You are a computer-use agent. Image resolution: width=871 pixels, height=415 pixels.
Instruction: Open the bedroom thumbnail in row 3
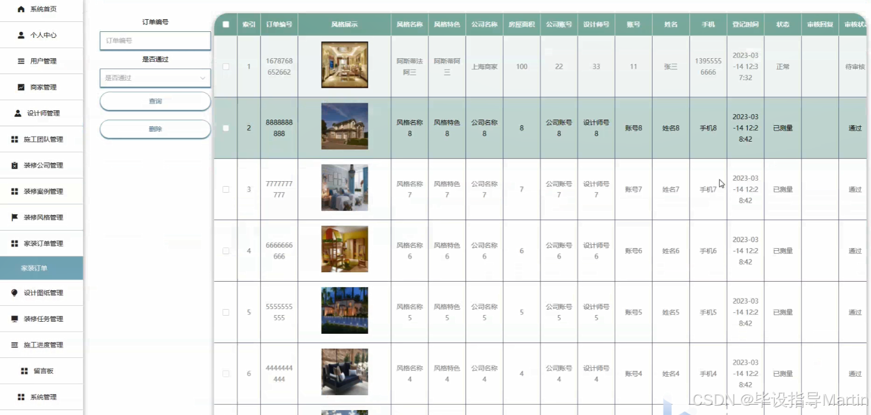click(x=345, y=188)
